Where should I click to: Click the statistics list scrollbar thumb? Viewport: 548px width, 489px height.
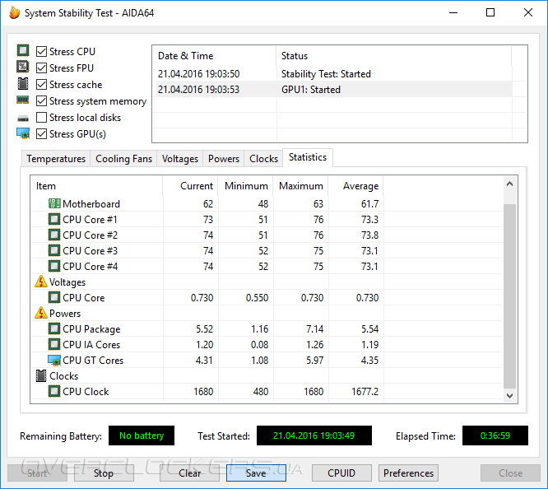tap(510, 296)
